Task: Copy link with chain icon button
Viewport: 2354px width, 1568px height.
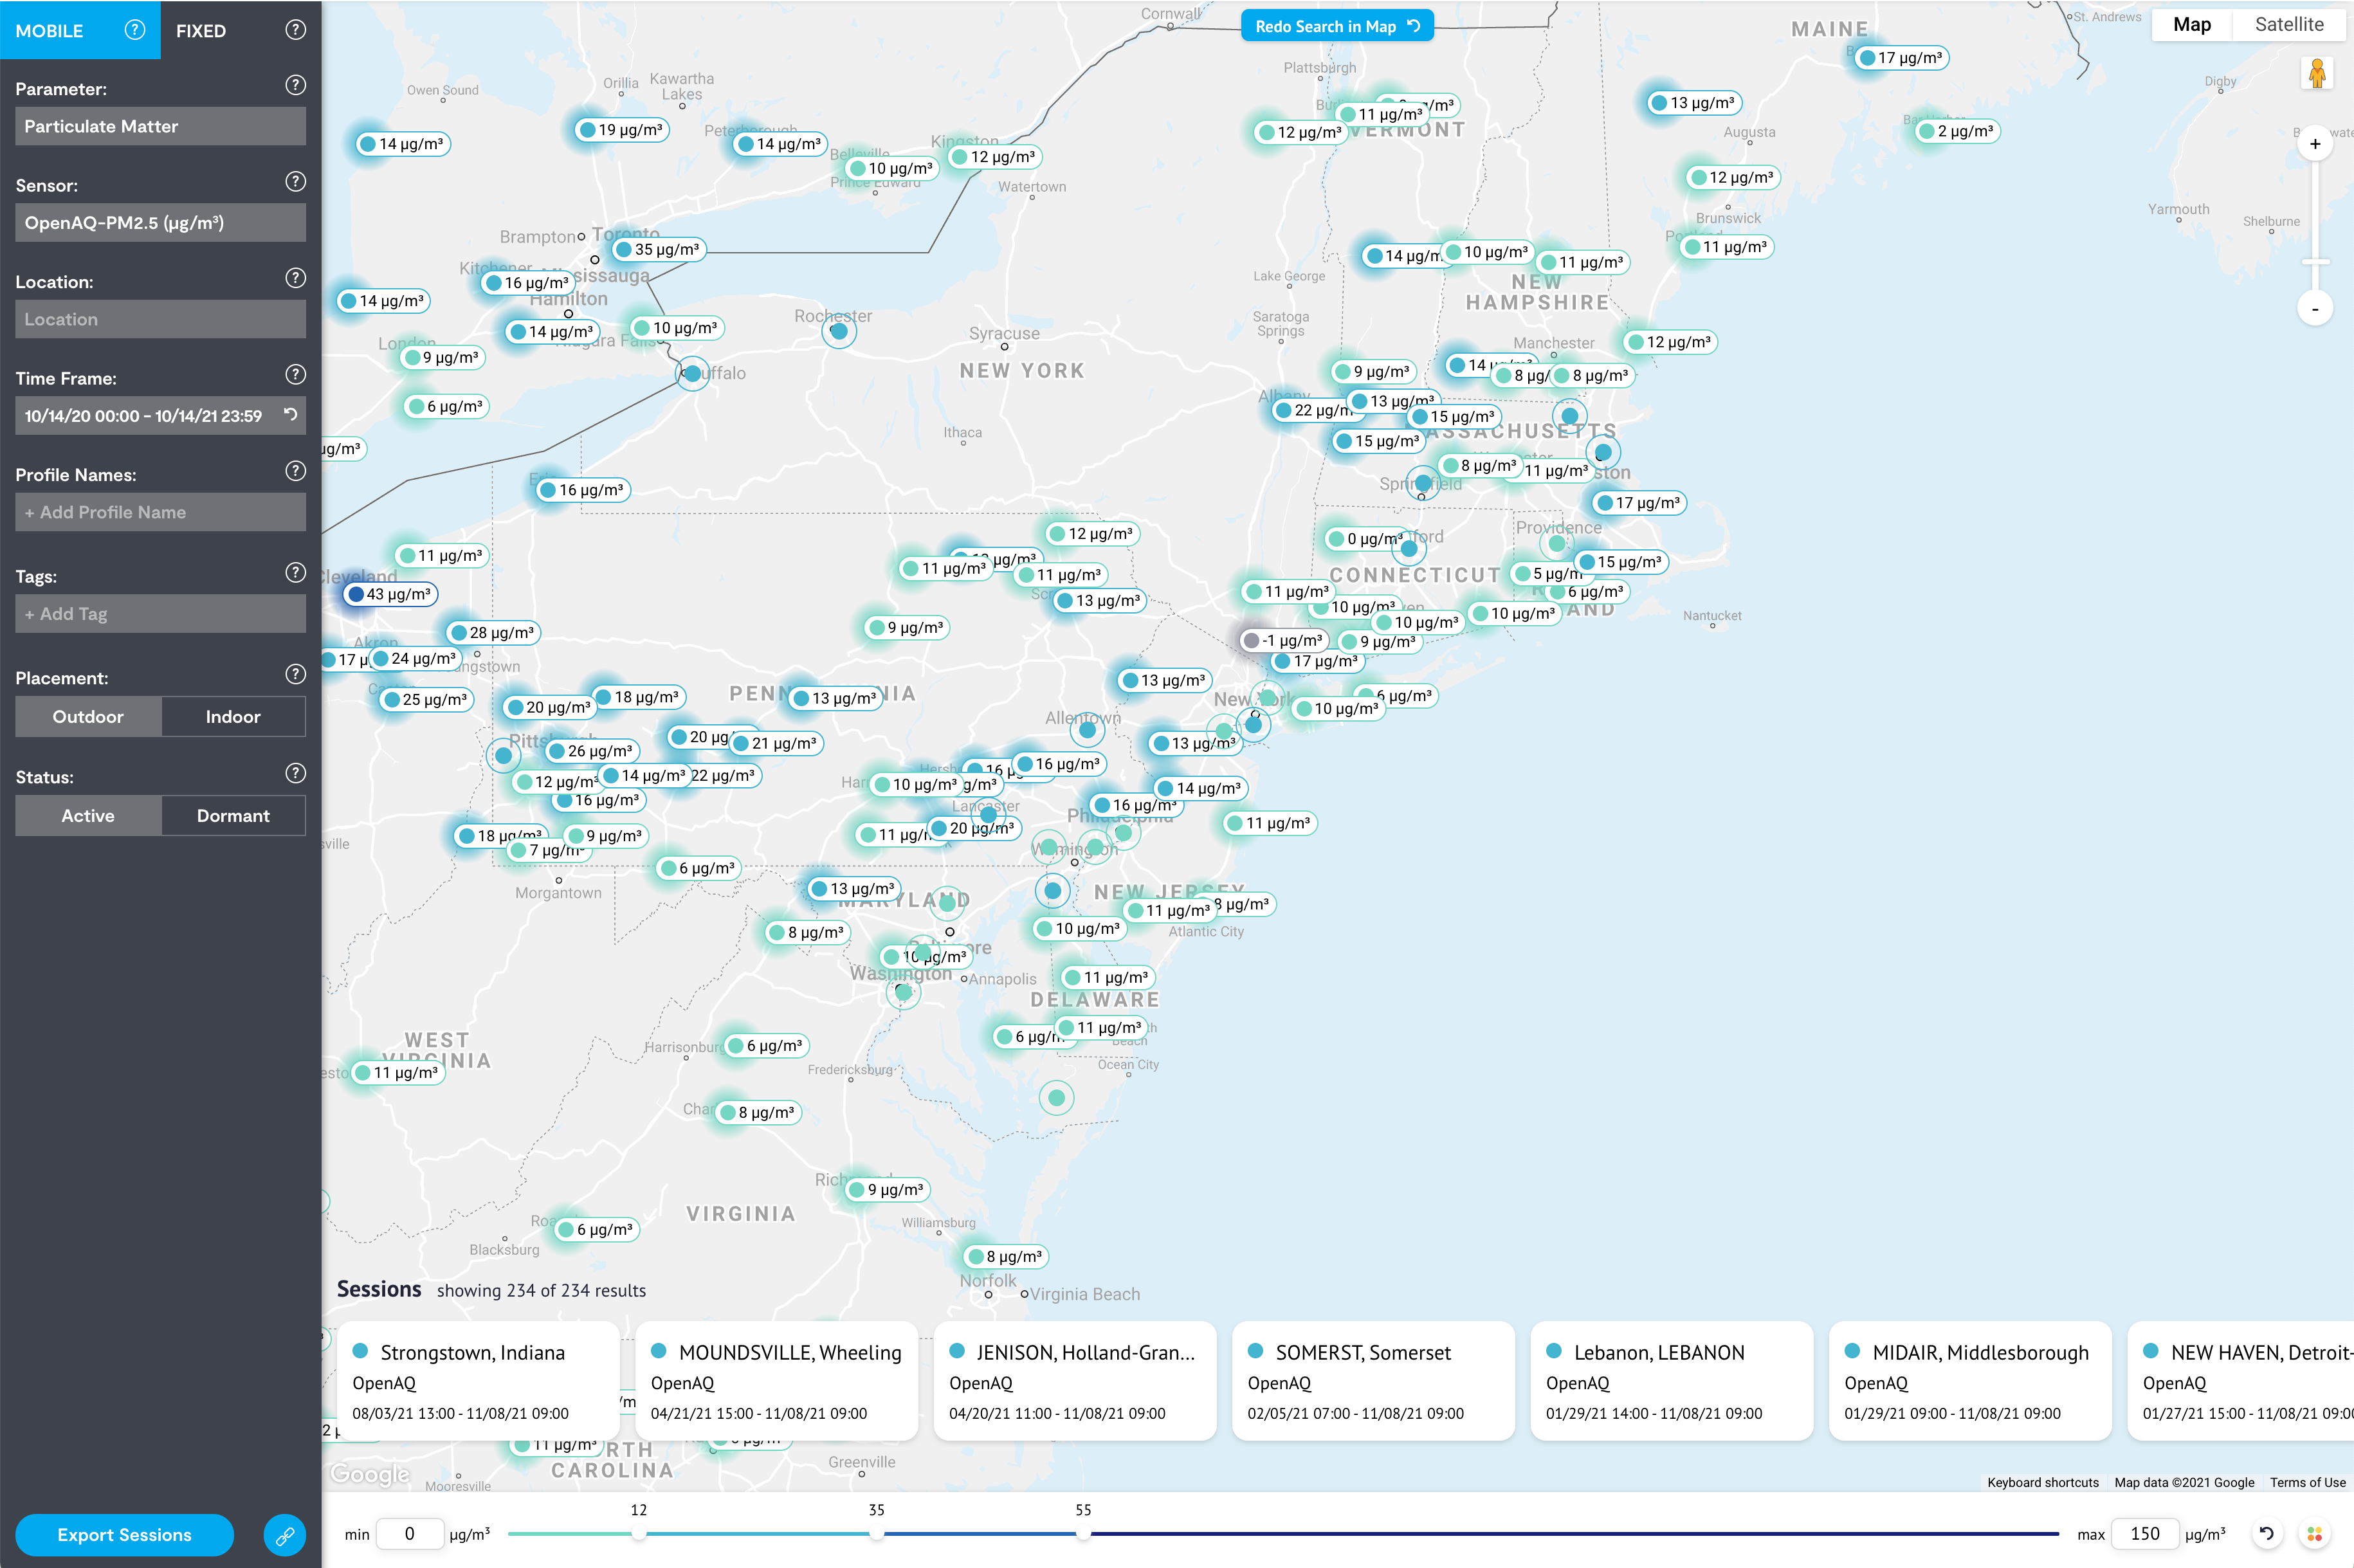Action: click(285, 1535)
